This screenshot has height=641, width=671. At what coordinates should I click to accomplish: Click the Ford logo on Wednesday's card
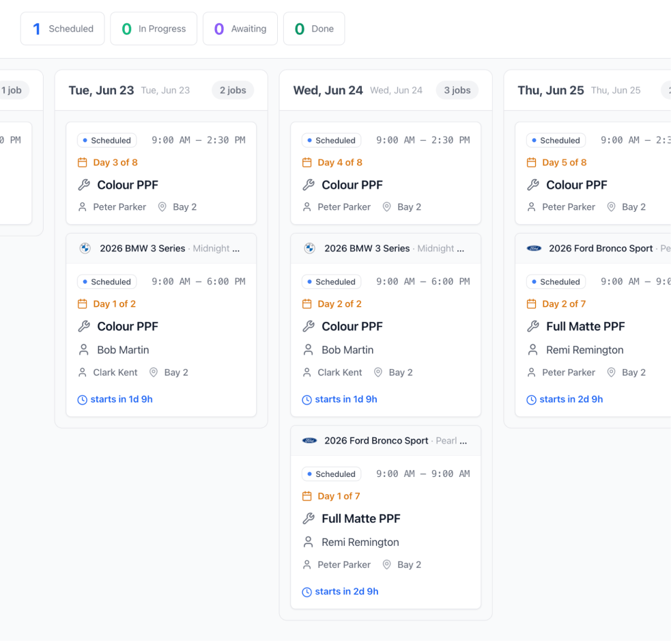click(309, 441)
